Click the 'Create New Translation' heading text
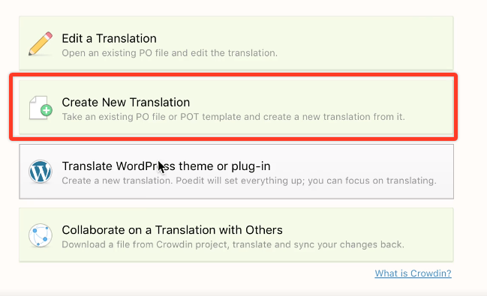487x296 pixels. (126, 103)
